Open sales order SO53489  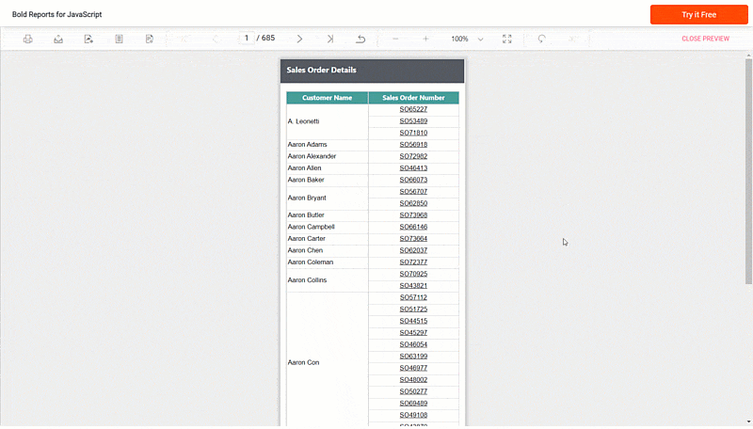point(413,121)
